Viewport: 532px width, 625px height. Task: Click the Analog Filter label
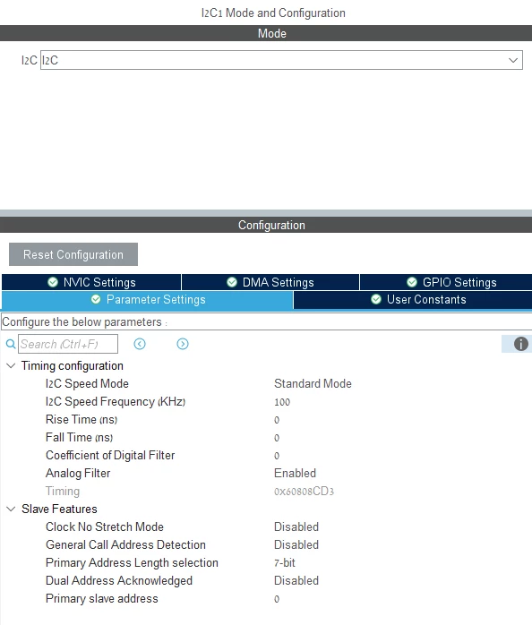pos(78,473)
